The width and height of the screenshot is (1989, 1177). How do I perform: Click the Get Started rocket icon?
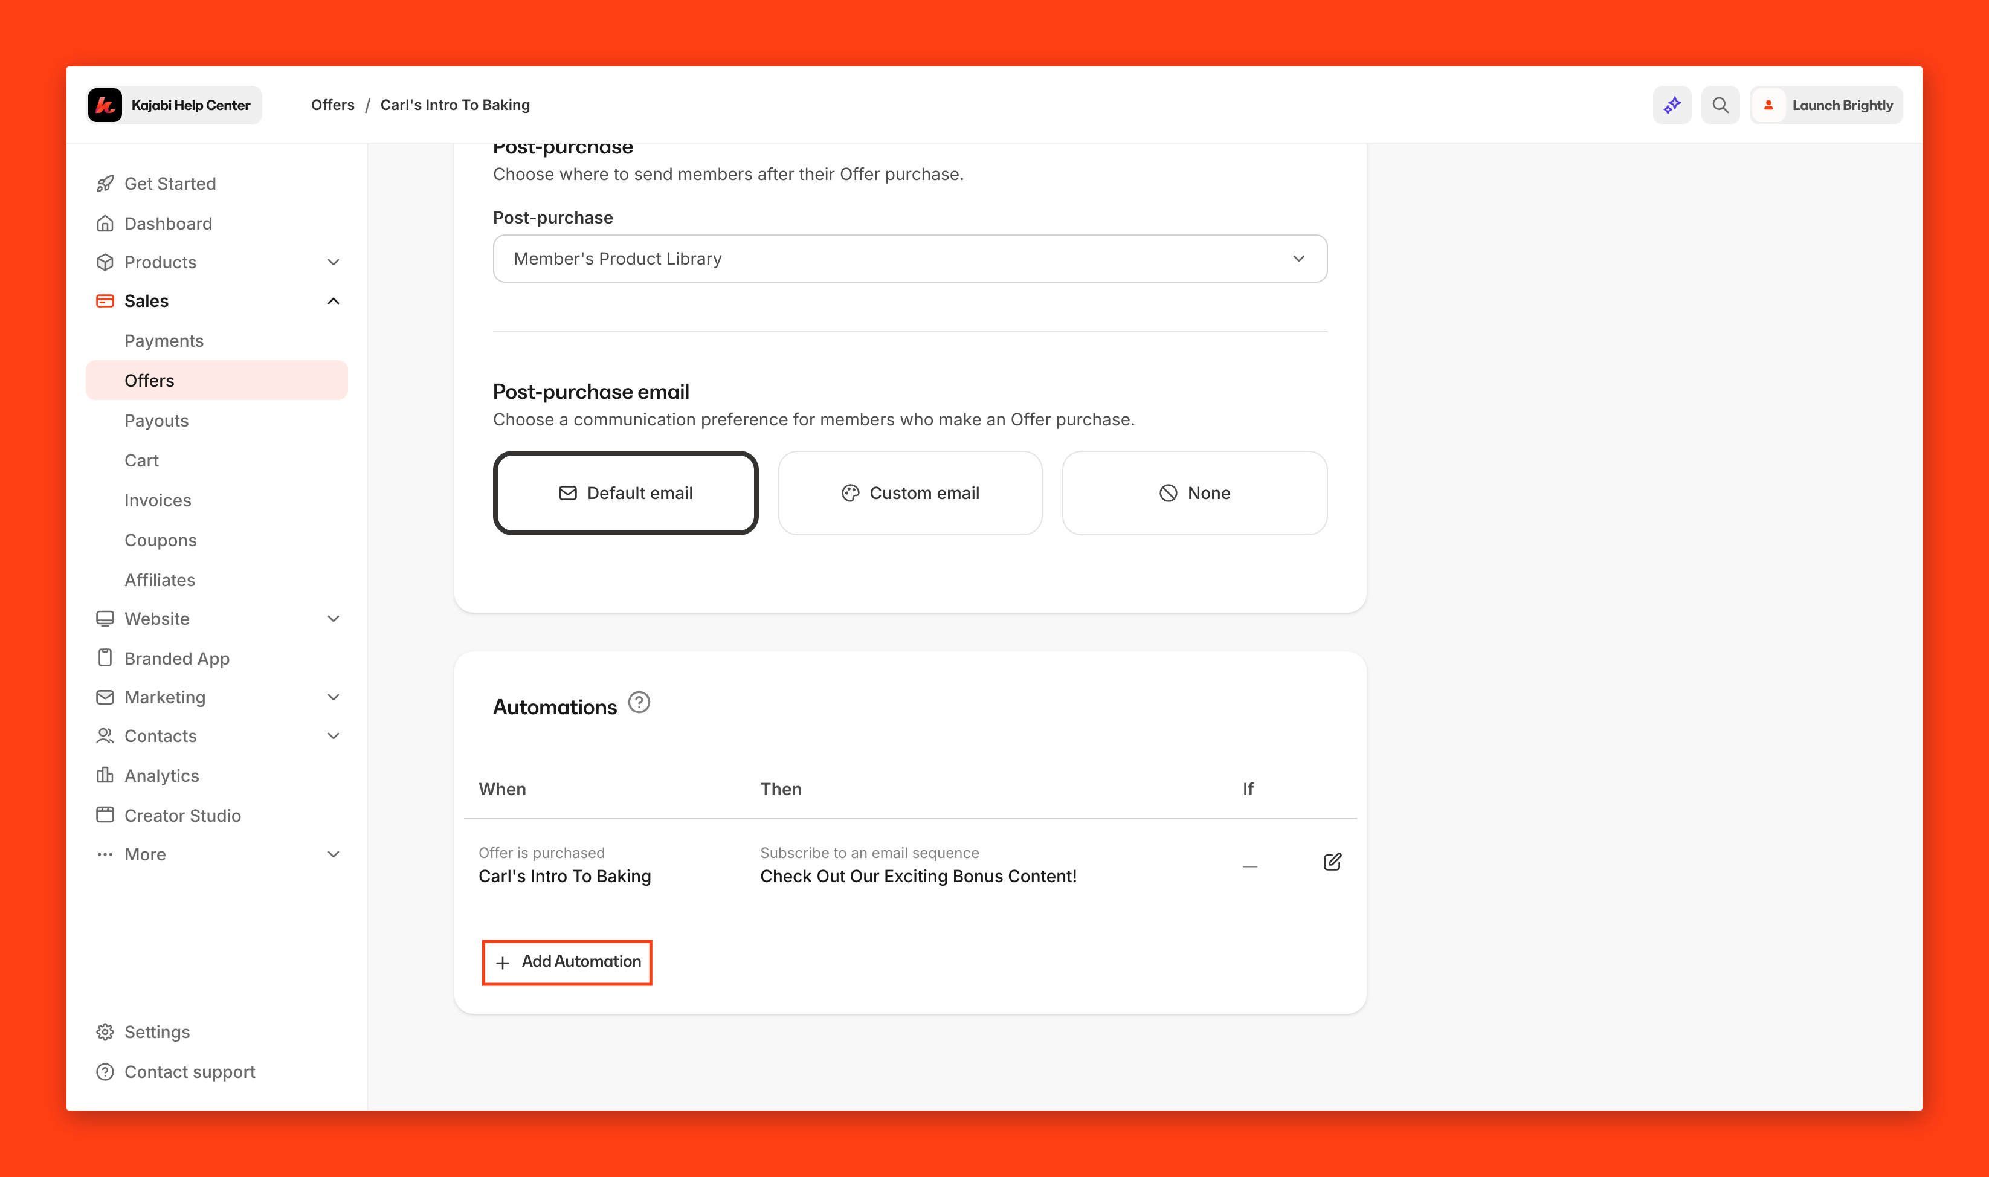[105, 184]
